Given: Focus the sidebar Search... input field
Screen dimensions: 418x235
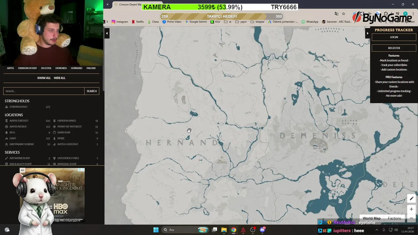Looking at the screenshot, I should tap(44, 91).
